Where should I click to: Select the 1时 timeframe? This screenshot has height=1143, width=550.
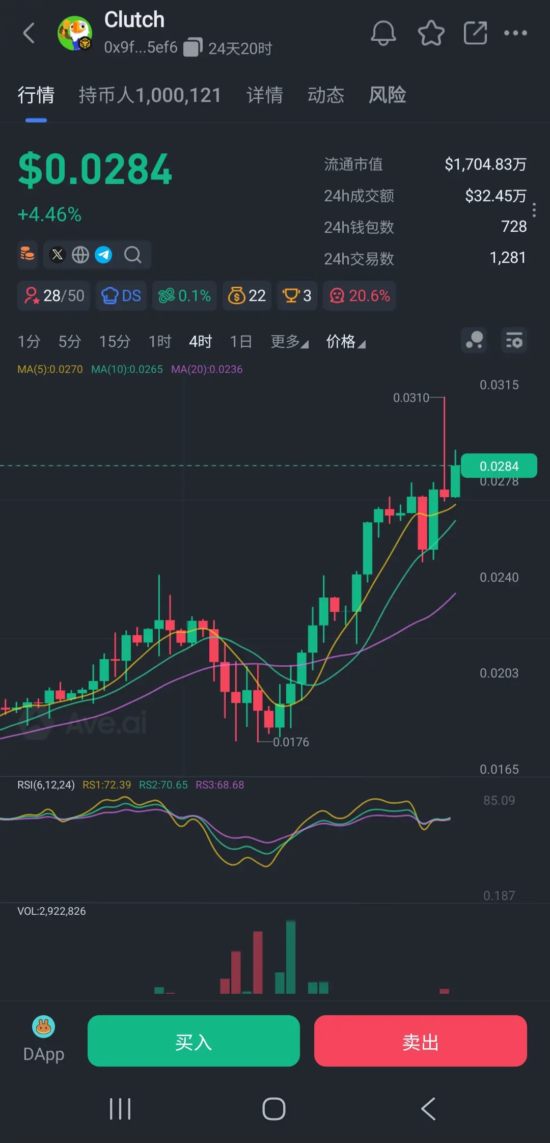[159, 341]
